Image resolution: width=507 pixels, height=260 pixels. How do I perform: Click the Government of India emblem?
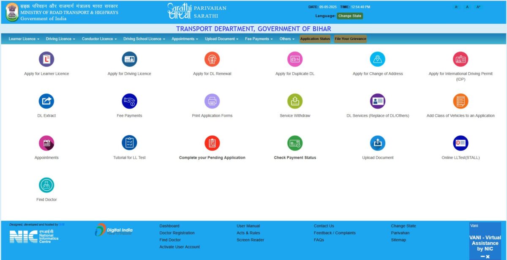click(12, 12)
